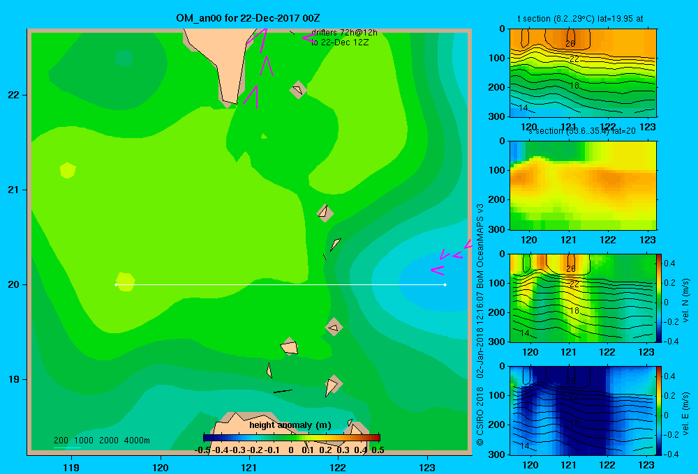The width and height of the screenshot is (698, 474).
Task: Click the plot title OM_an00 for 22-Dec-2017 00Z
Action: [x=248, y=18]
